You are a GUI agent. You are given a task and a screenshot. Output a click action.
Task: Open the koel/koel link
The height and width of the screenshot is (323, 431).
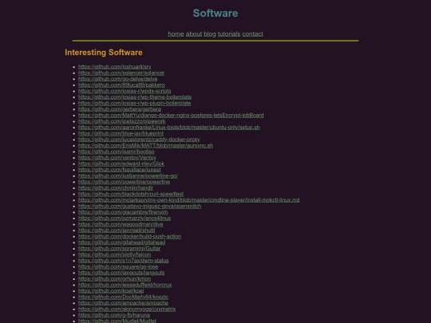click(111, 291)
